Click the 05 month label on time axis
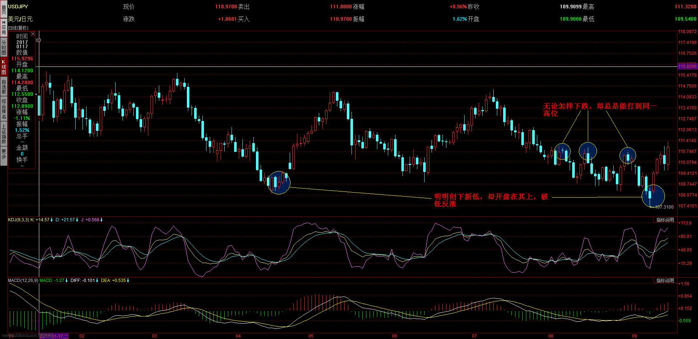Viewport: 698px width, 339px height. click(311, 336)
